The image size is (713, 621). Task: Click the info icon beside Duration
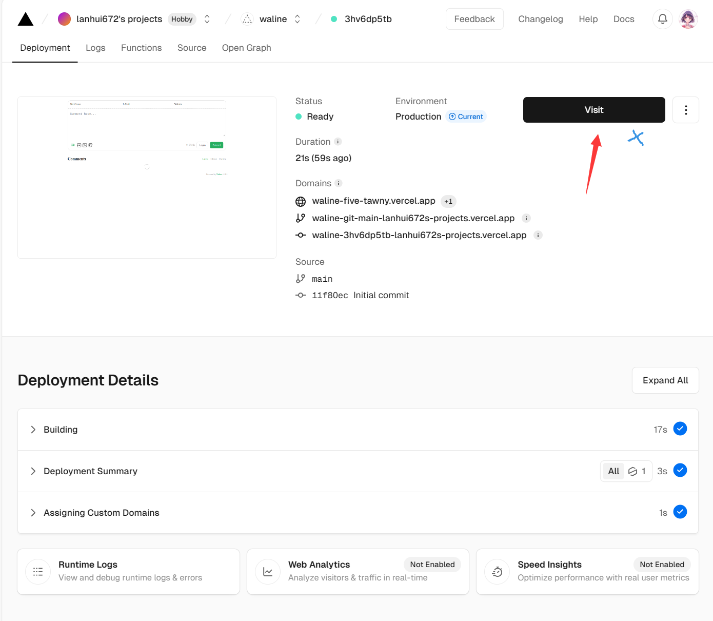(x=338, y=142)
